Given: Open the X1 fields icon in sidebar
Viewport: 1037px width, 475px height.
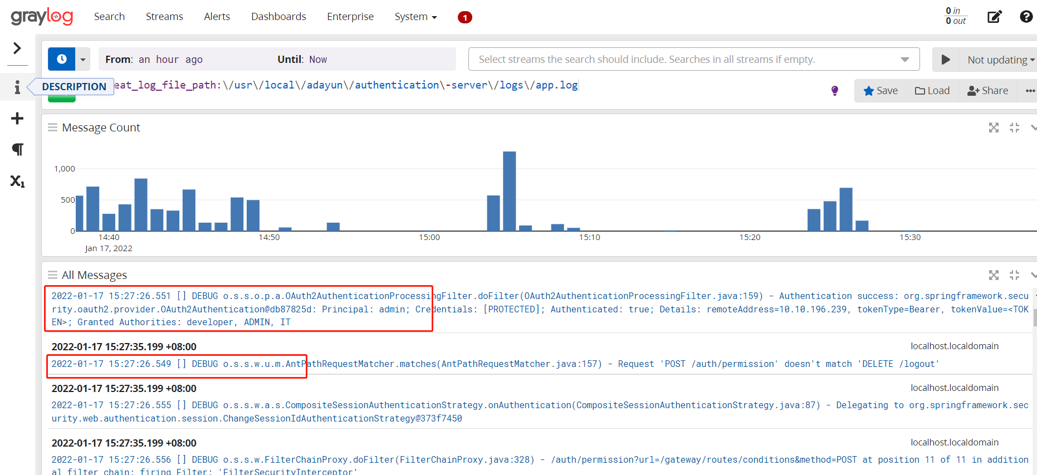Looking at the screenshot, I should (x=17, y=181).
